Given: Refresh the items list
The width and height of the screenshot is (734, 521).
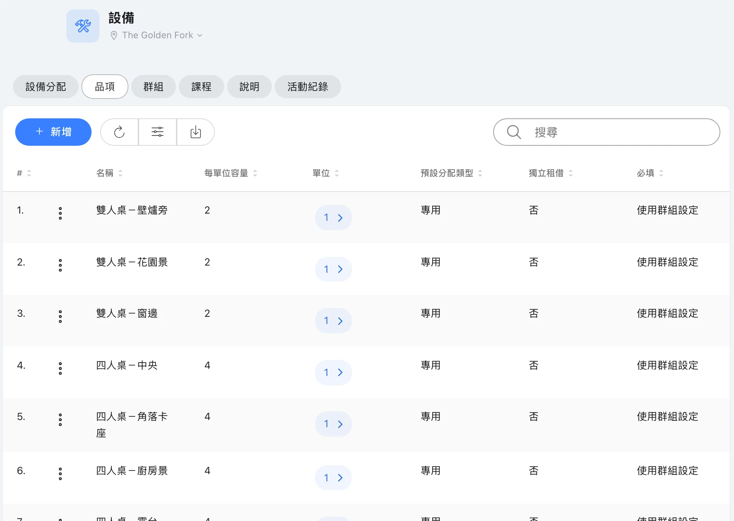Looking at the screenshot, I should tap(119, 132).
